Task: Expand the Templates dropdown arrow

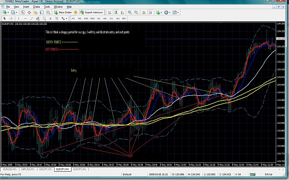Action: pos(178,12)
